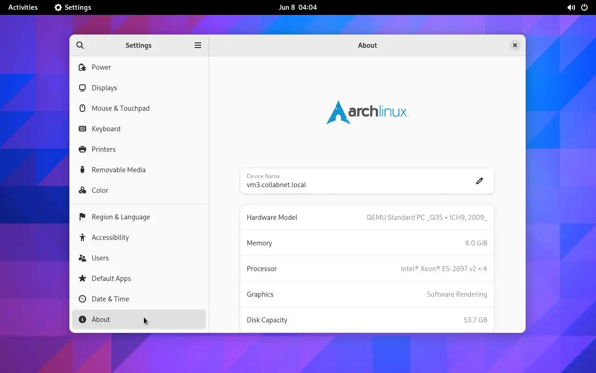The width and height of the screenshot is (596, 373).
Task: Click the Graphics Software Rendering row
Action: coord(367,294)
